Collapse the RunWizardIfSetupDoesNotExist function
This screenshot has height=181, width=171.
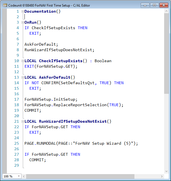(23, 121)
